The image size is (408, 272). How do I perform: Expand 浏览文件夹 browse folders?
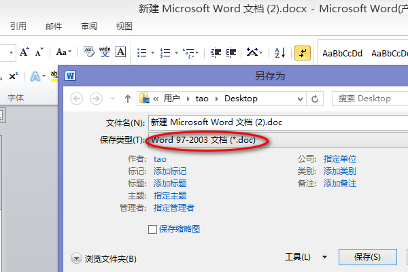[x=103, y=258]
